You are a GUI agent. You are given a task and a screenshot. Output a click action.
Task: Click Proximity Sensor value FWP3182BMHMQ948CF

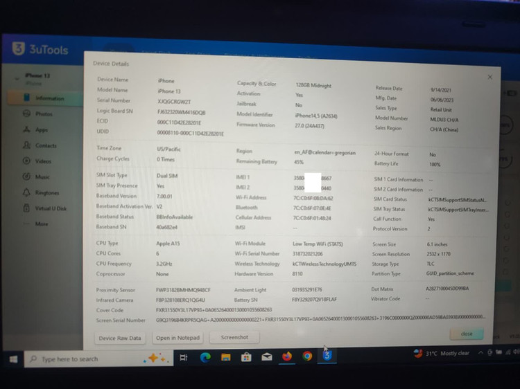coord(183,290)
